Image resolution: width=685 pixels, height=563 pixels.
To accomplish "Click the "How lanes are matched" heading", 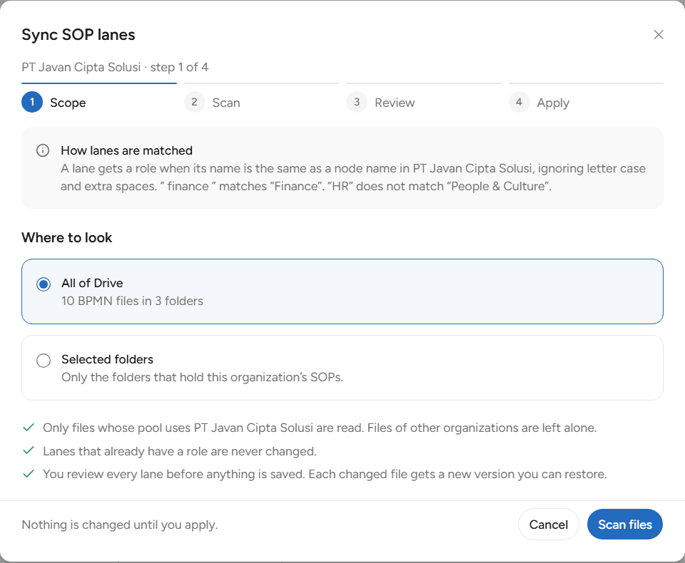I will click(x=127, y=150).
